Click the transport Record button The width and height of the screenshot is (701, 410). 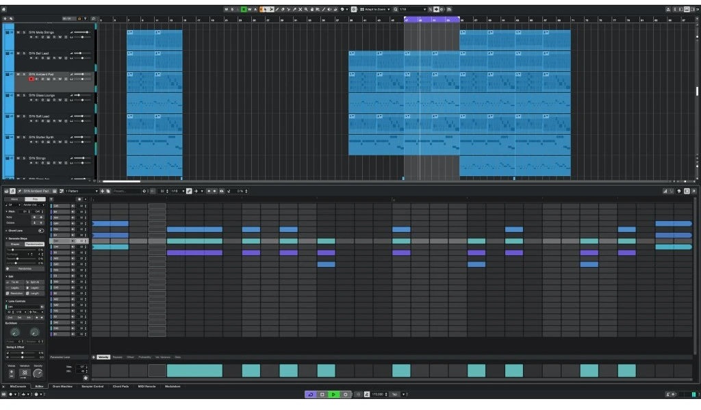click(x=345, y=394)
